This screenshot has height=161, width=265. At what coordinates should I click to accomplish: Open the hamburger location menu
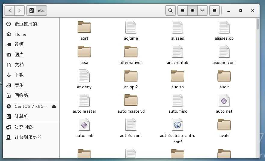(214, 11)
